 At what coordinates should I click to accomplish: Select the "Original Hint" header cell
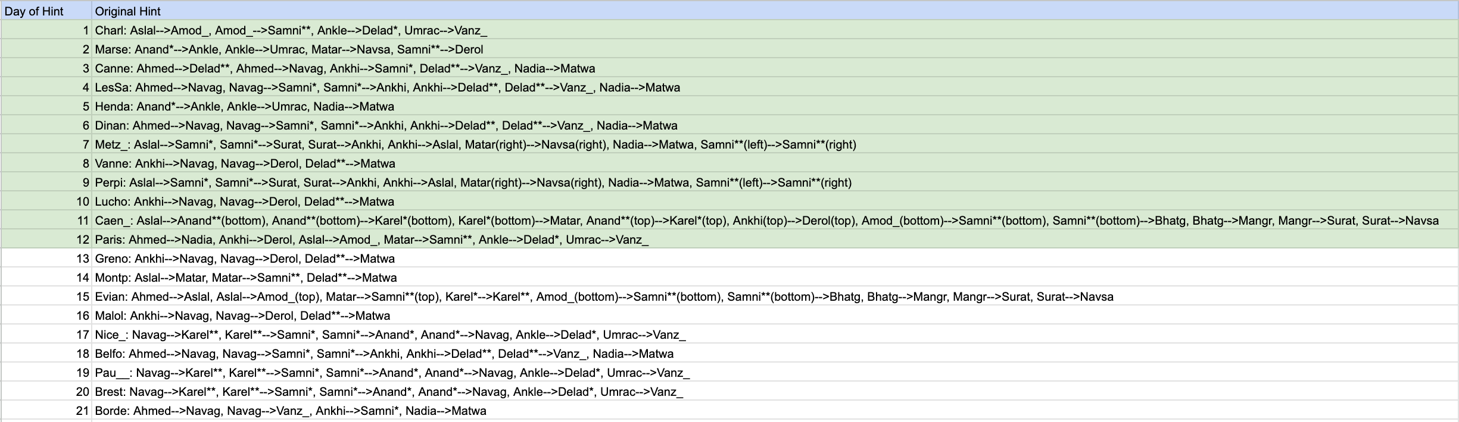tap(775, 11)
